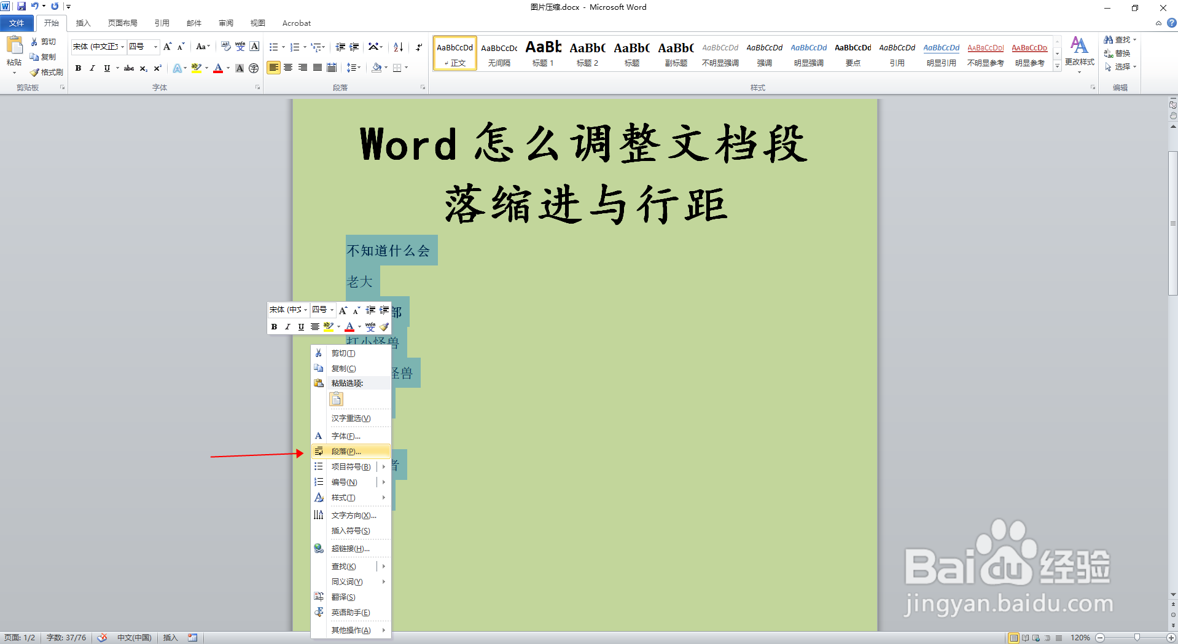Toggle underline formatting
This screenshot has height=644, width=1178.
(x=107, y=68)
